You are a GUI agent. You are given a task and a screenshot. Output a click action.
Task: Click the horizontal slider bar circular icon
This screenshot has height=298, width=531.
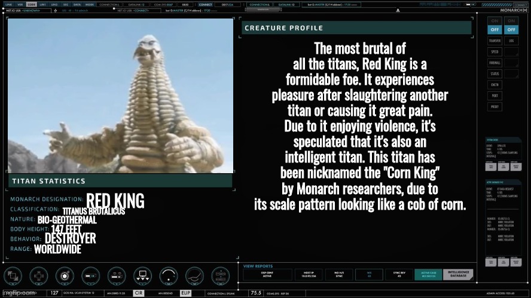tap(91, 276)
